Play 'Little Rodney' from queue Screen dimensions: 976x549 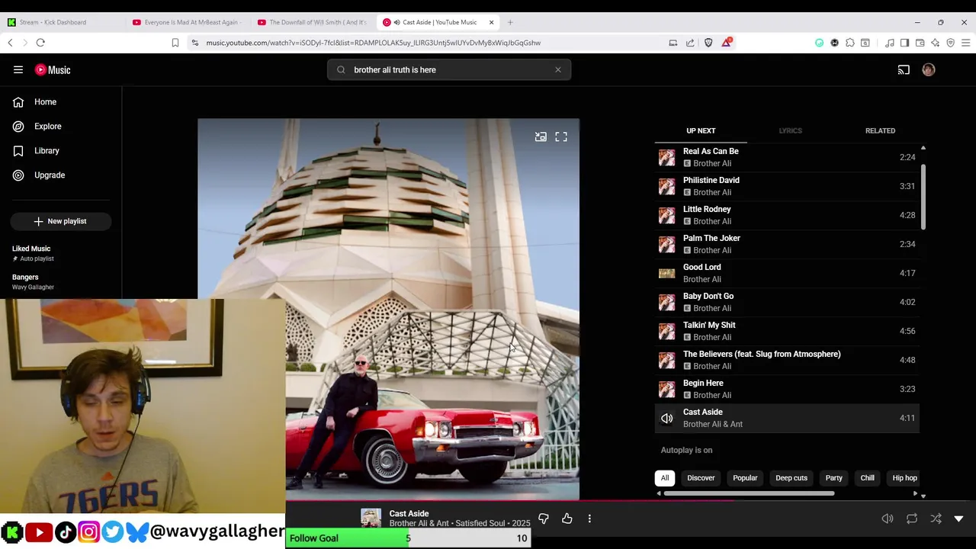[x=787, y=215]
